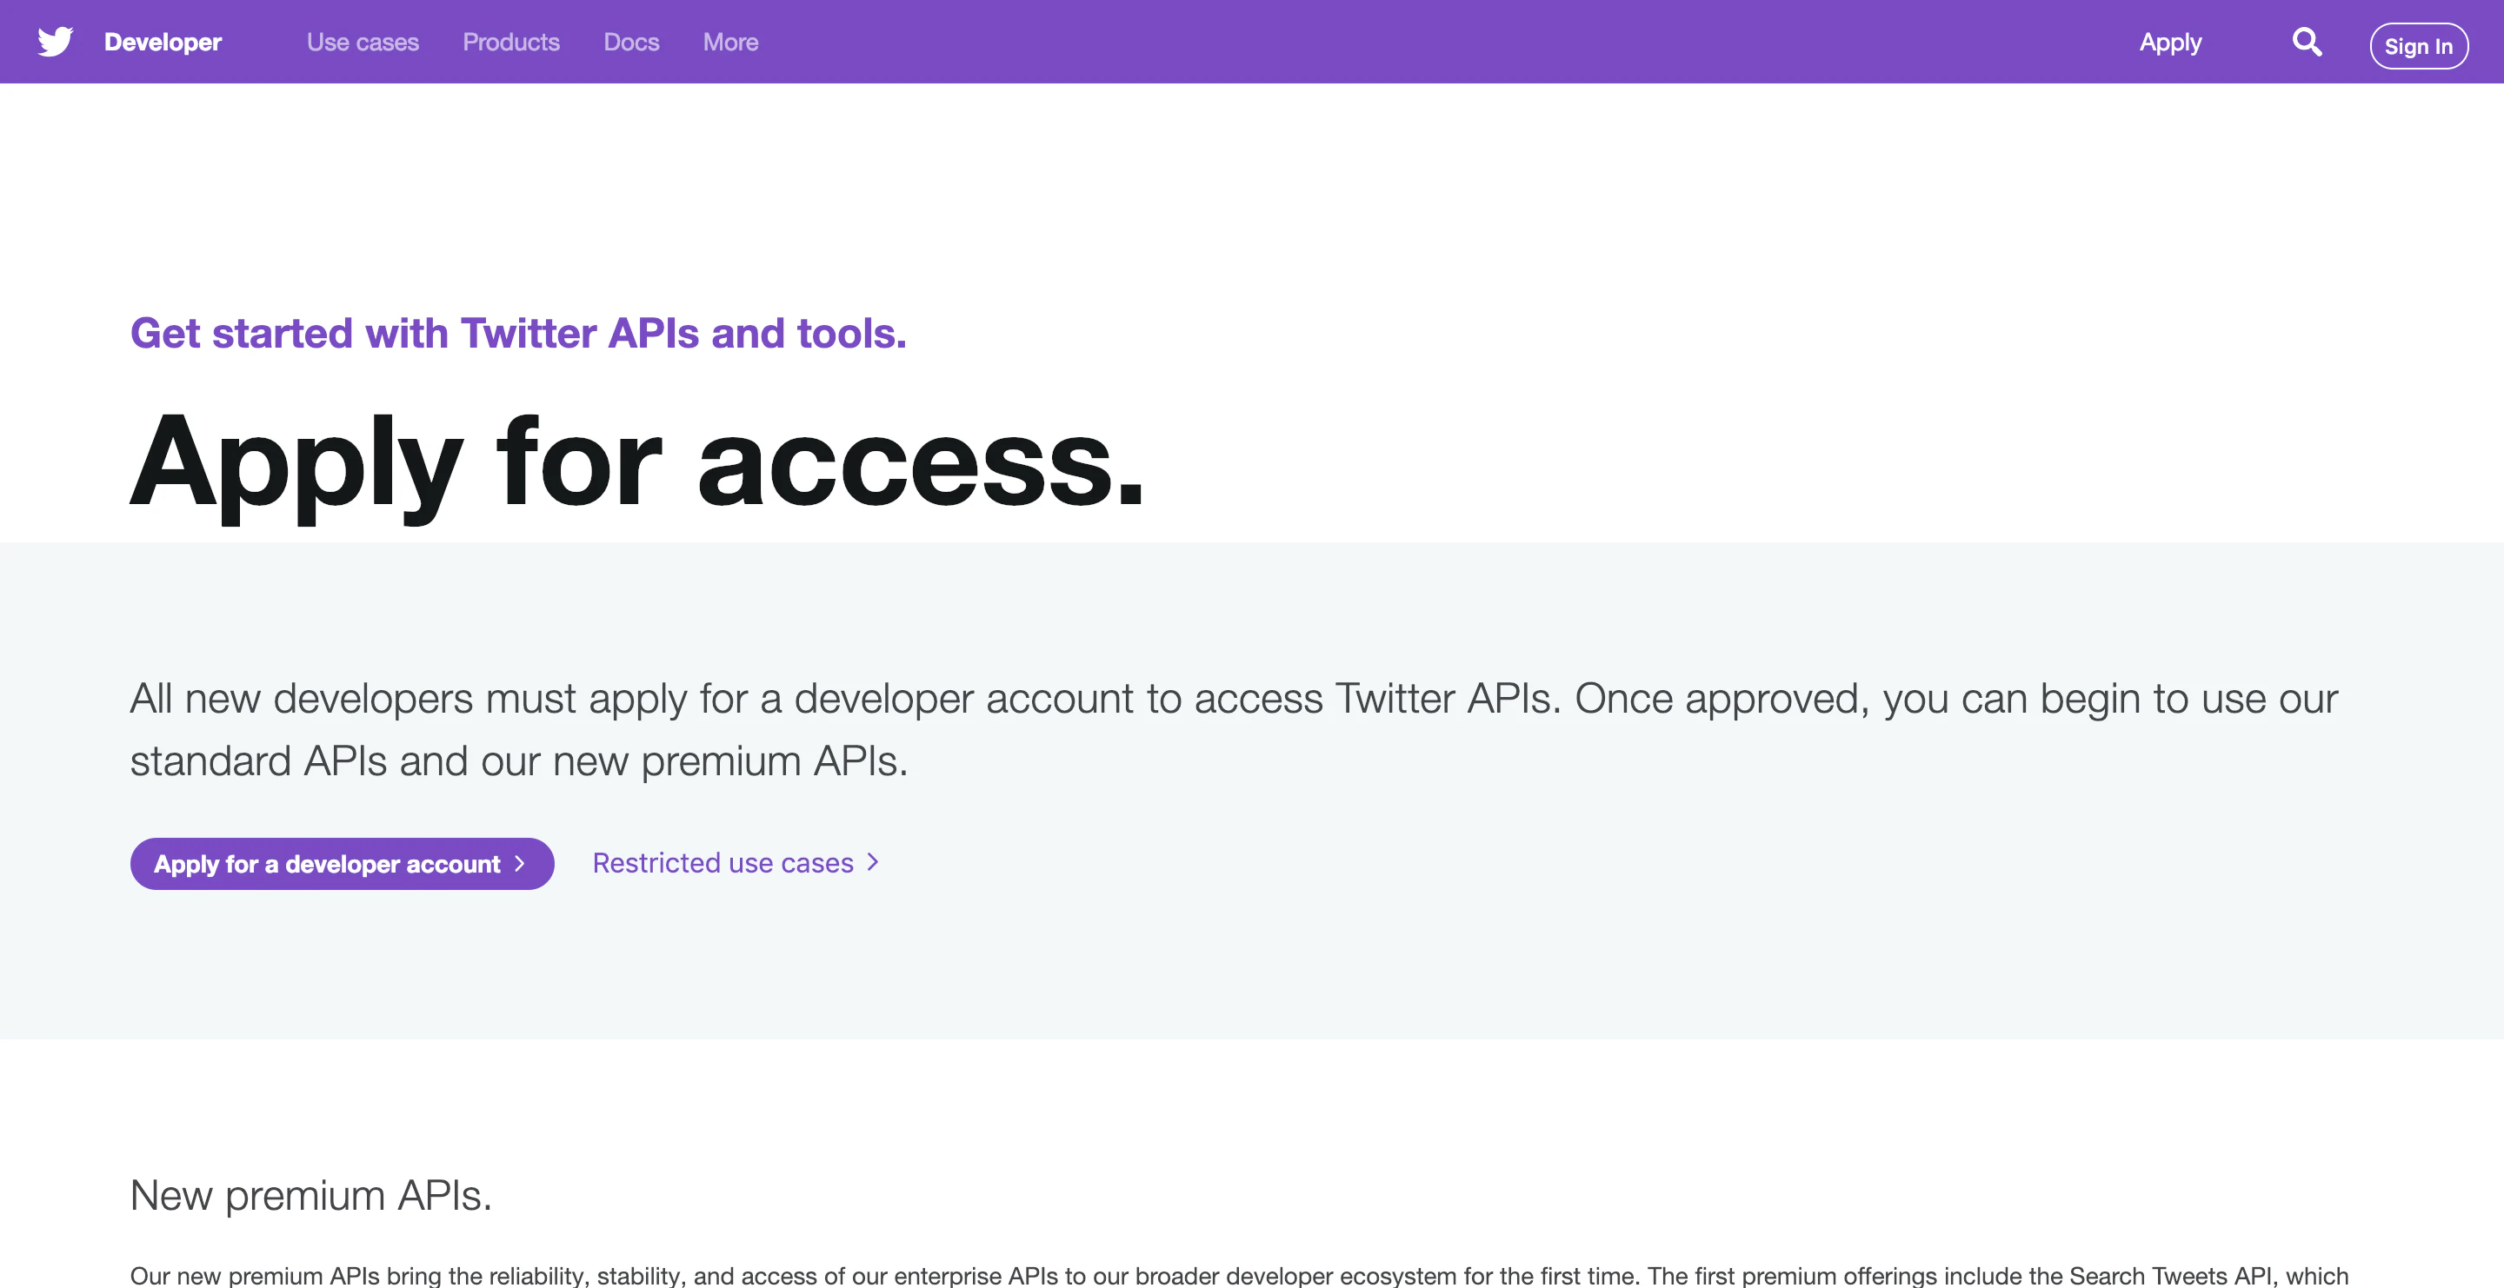Viewport: 2504px width, 1288px height.
Task: Click the Twitter bird logo
Action: pyautogui.click(x=56, y=42)
